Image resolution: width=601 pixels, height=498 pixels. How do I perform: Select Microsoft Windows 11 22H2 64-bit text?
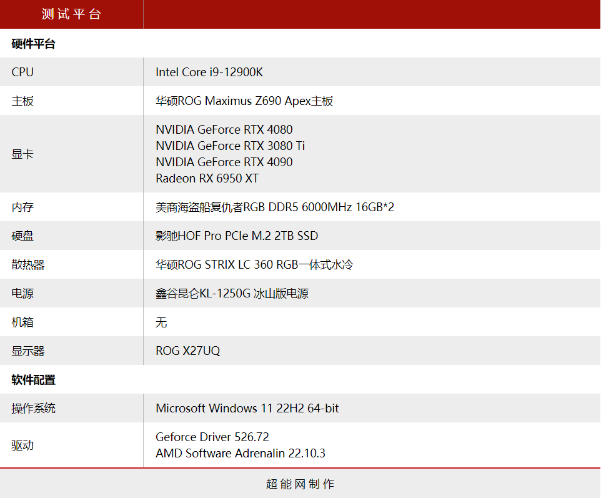(247, 408)
